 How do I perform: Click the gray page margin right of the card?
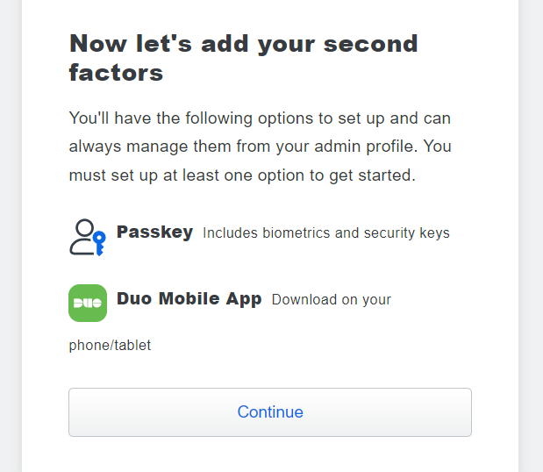coord(531,237)
